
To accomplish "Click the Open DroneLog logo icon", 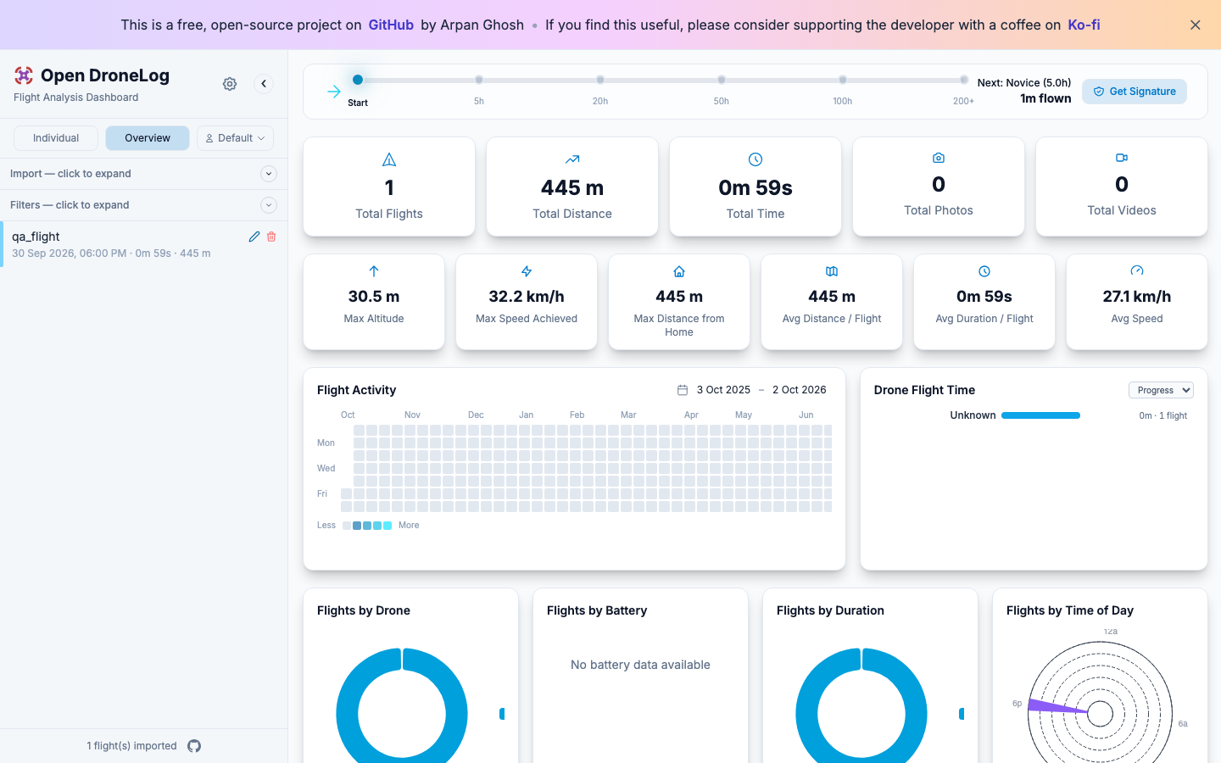I will pos(24,75).
